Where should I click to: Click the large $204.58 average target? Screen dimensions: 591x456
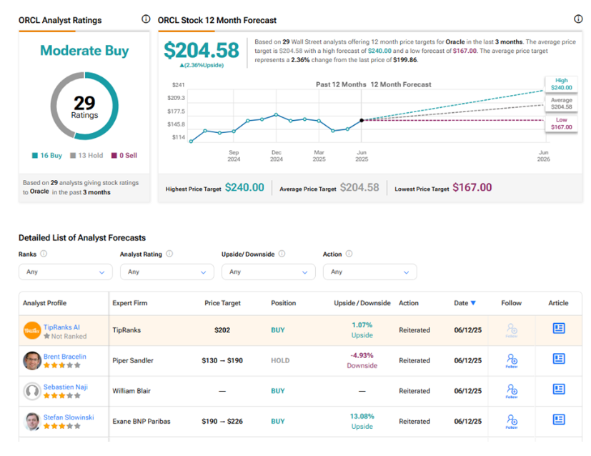202,50
